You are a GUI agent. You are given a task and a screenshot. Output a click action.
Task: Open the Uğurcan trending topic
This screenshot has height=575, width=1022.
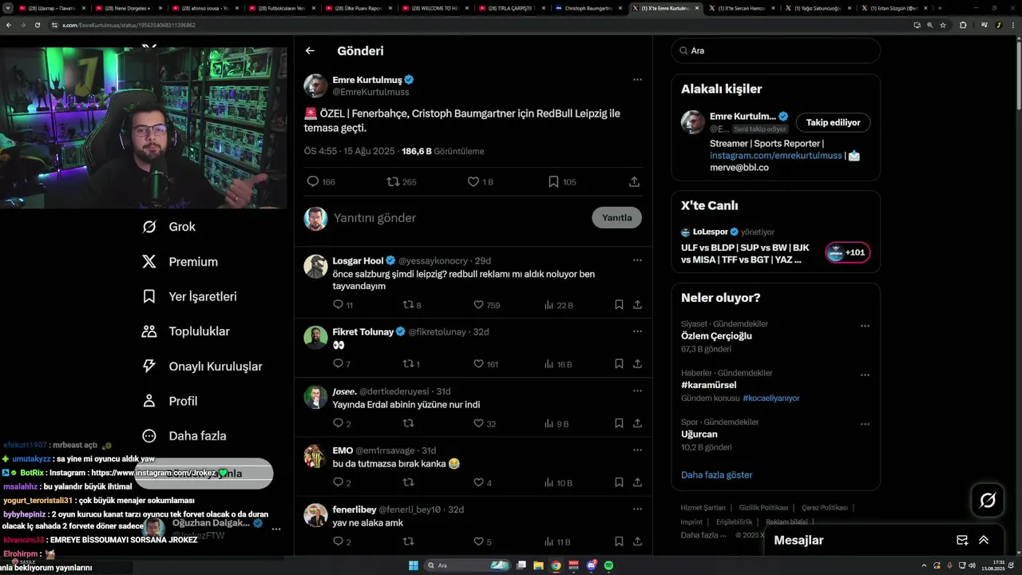699,434
